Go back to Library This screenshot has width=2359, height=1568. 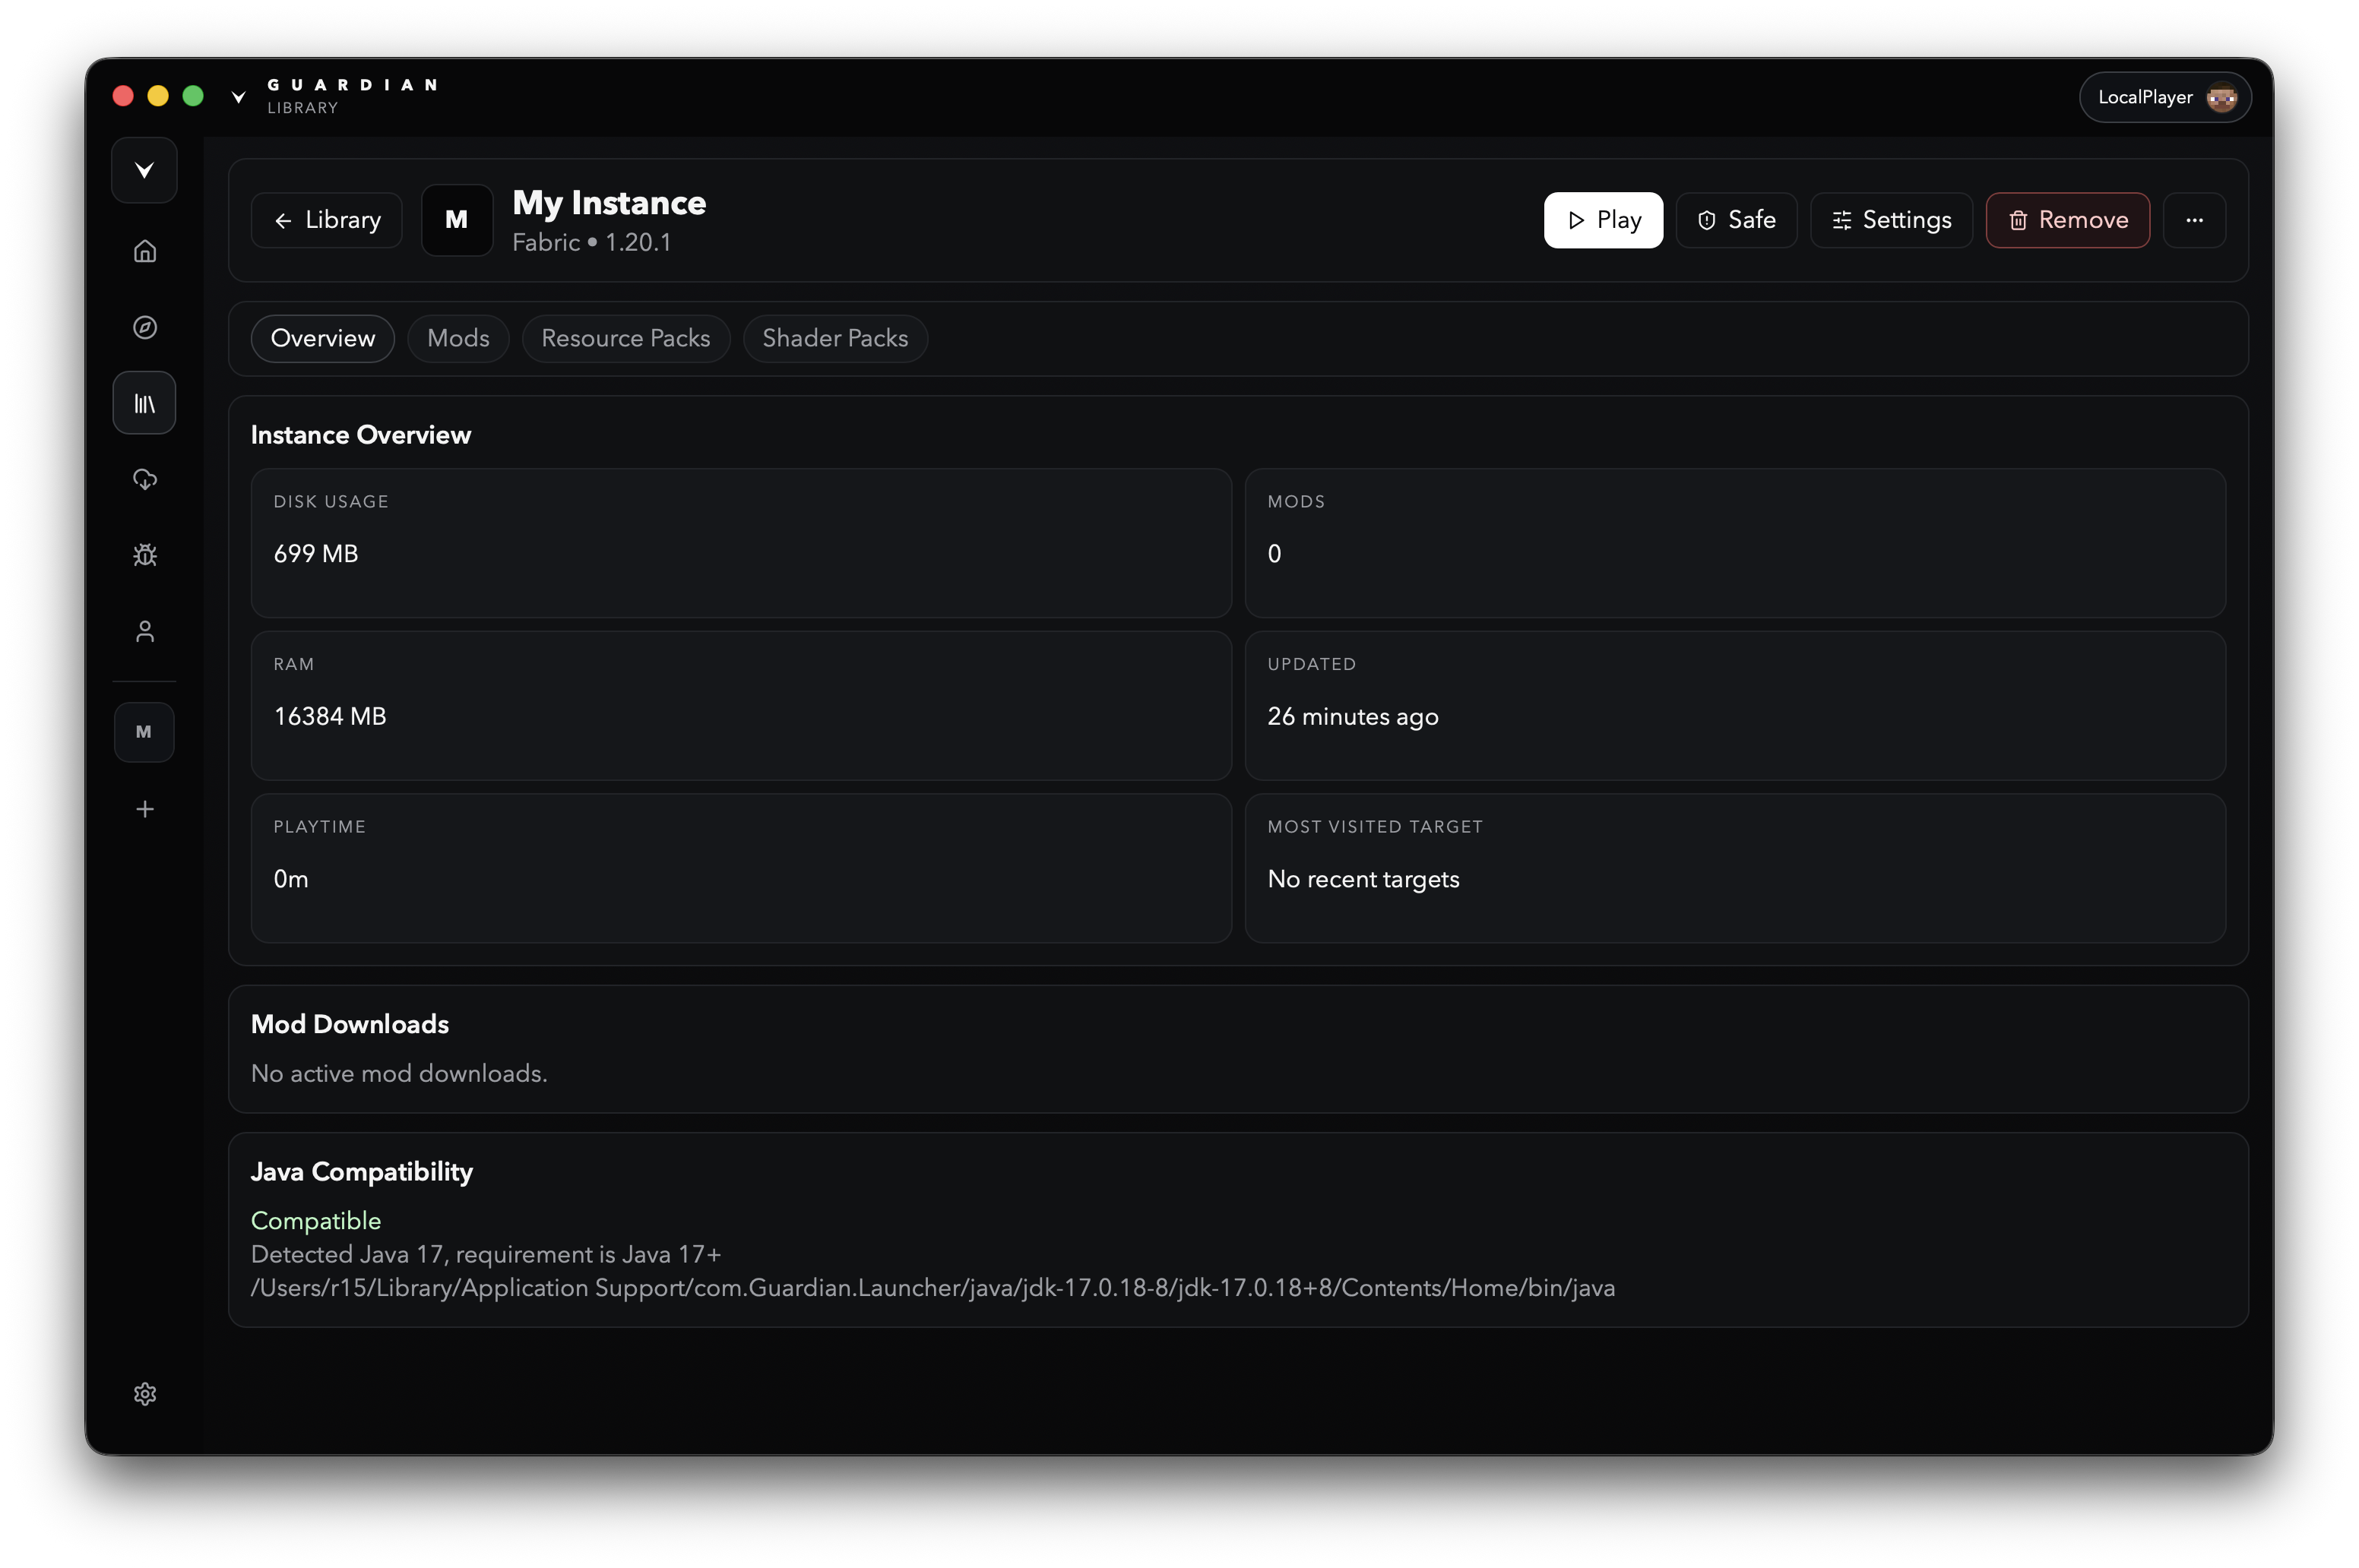pos(327,220)
